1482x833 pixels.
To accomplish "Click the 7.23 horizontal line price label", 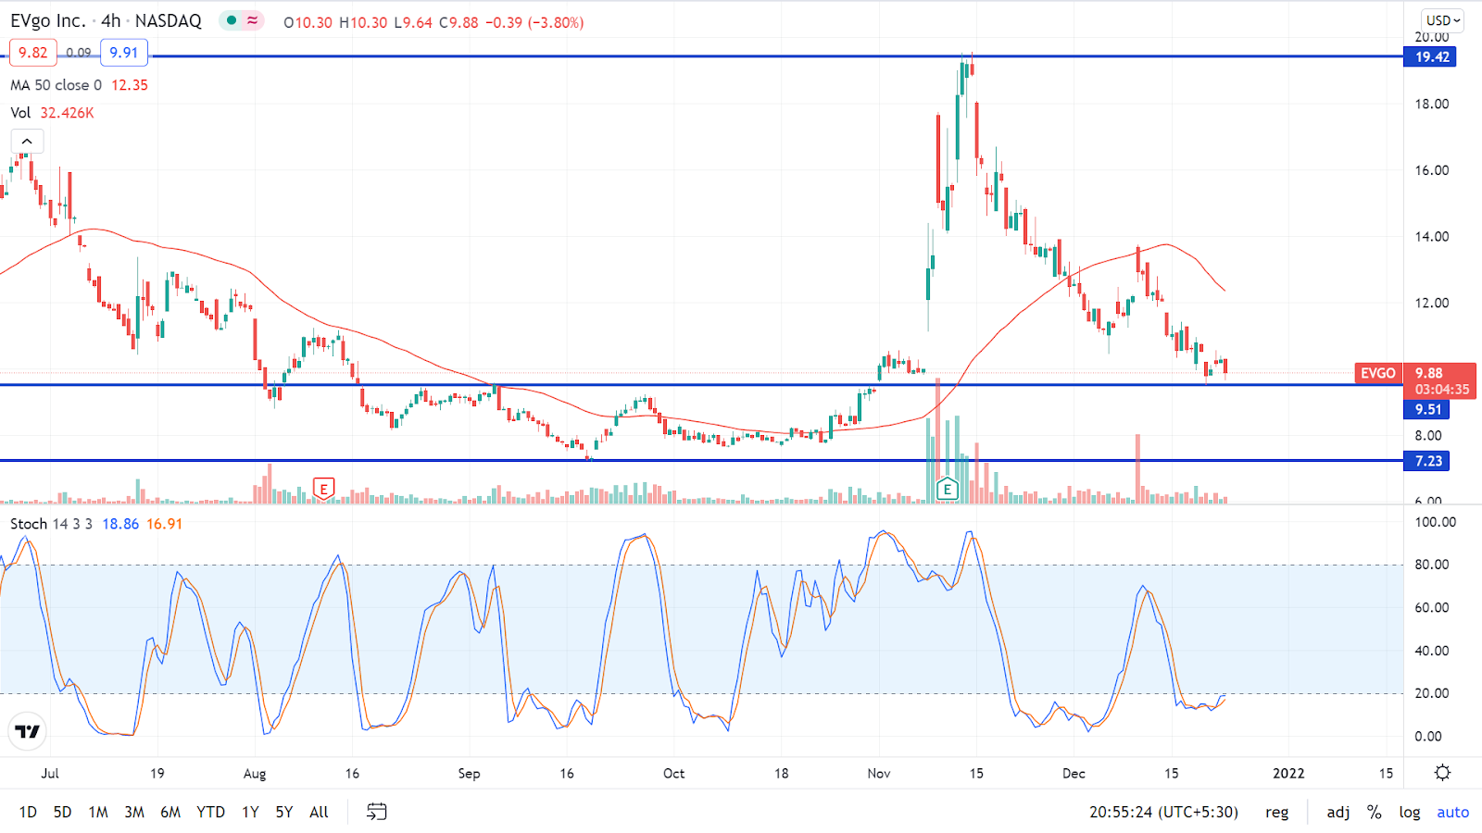I will point(1427,461).
